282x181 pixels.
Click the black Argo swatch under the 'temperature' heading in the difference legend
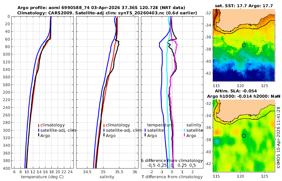[145, 135]
